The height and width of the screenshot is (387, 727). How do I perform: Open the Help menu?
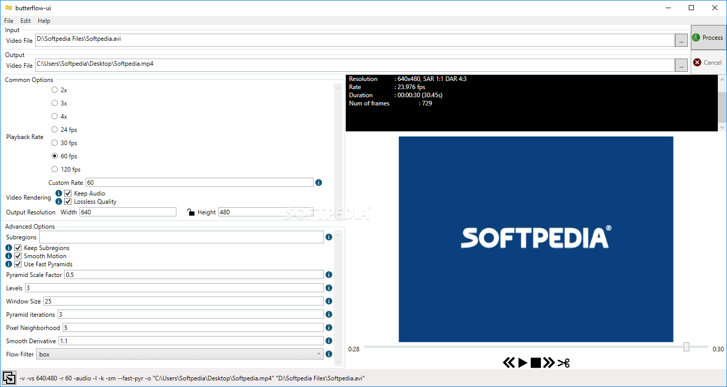pyautogui.click(x=44, y=21)
